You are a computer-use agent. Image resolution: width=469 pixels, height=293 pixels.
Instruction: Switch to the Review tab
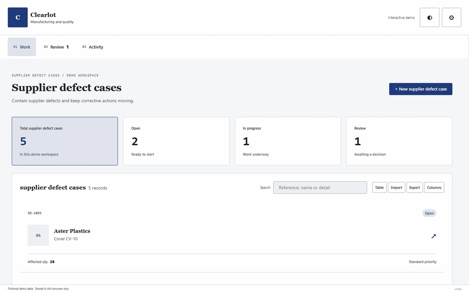pyautogui.click(x=56, y=47)
